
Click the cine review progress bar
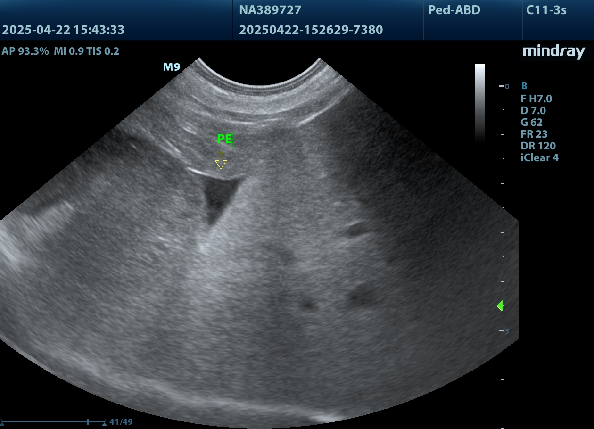pyautogui.click(x=52, y=421)
